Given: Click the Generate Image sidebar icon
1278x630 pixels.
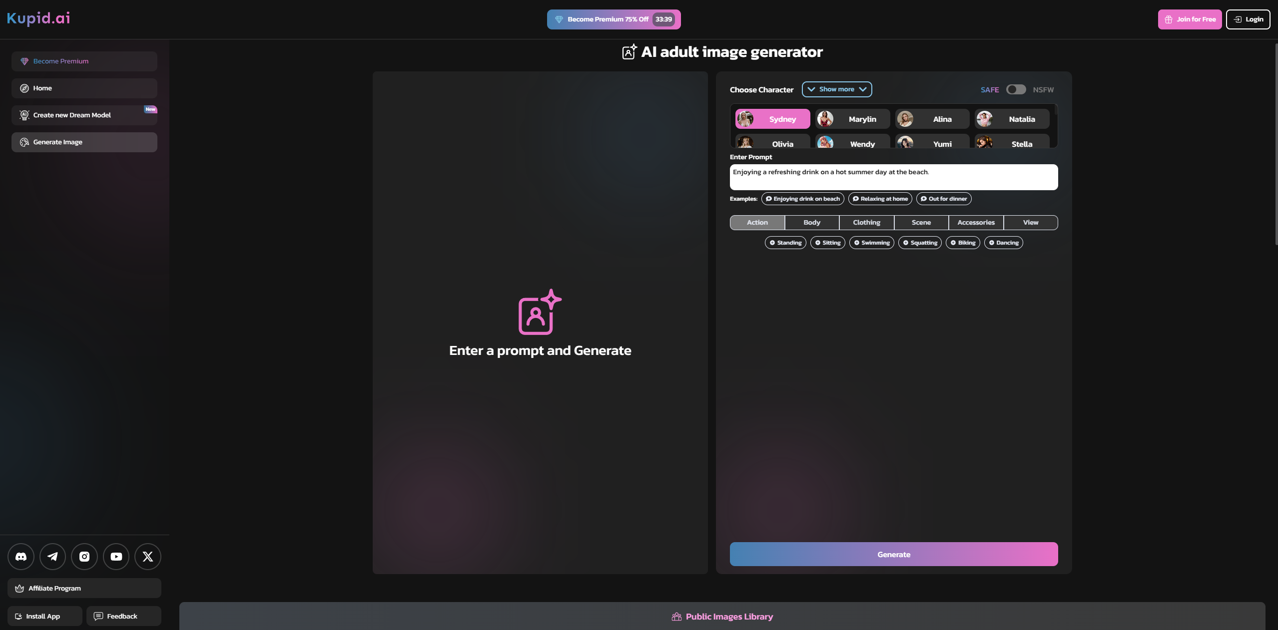Looking at the screenshot, I should (24, 142).
